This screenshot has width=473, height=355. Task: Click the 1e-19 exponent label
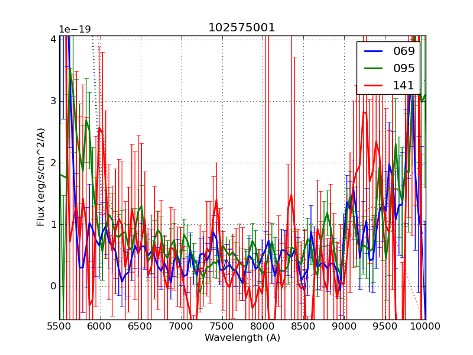click(x=74, y=30)
